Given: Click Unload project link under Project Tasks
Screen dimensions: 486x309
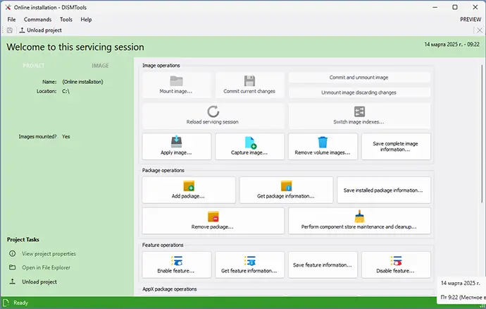Looking at the screenshot, I should tap(39, 281).
